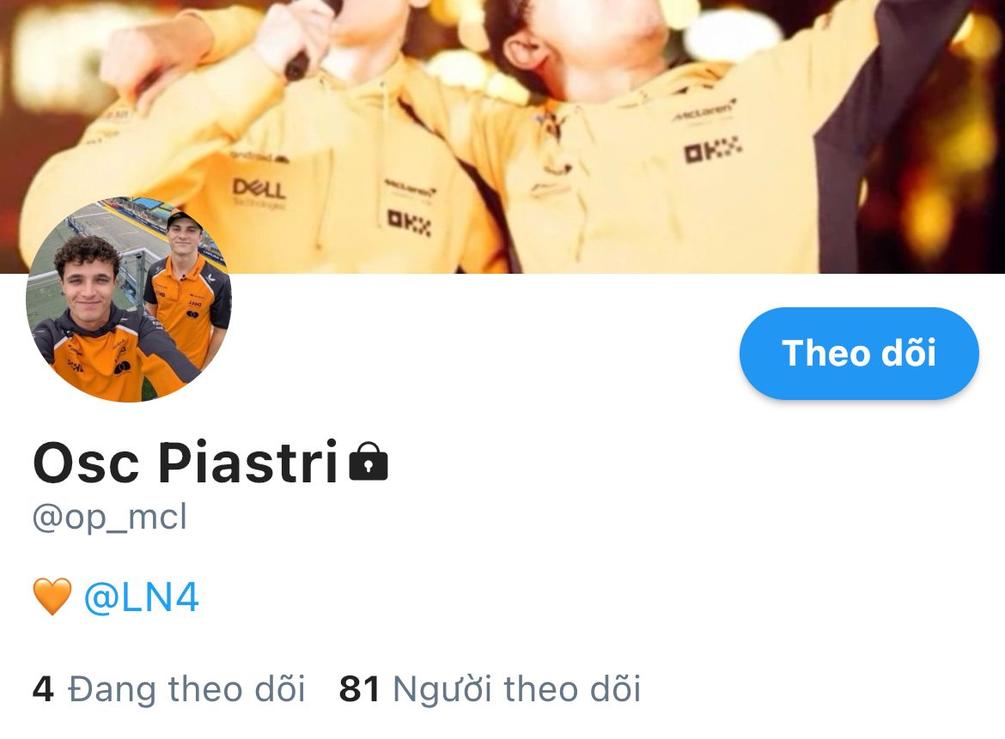Click the Osc Piastri display name
The width and height of the screenshot is (1005, 739).
(186, 462)
